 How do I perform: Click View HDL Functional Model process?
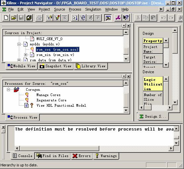61,105
